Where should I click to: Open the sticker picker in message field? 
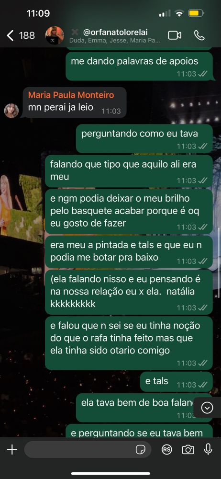[141, 450]
